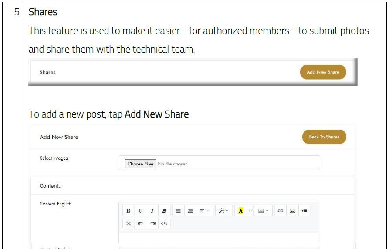Open the color options arrow beside highlight
This screenshot has height=249, width=389.
(x=250, y=211)
